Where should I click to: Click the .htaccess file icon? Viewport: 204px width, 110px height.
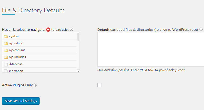6,64
